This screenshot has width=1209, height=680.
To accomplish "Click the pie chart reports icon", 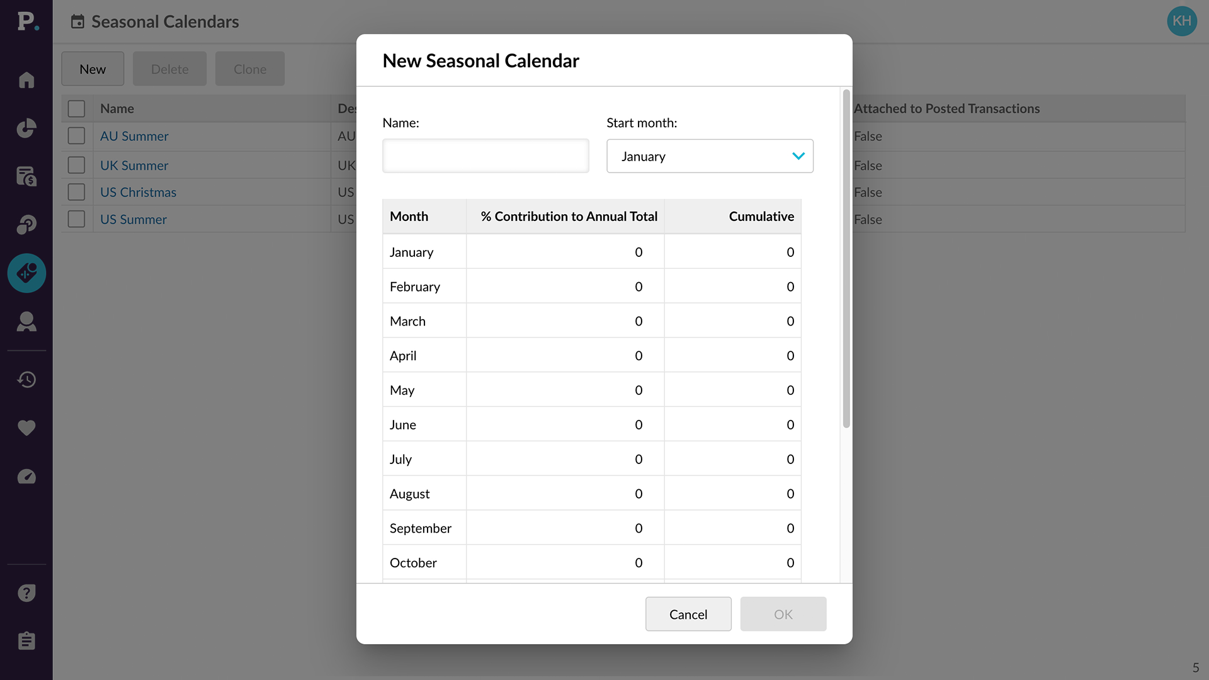I will point(26,128).
